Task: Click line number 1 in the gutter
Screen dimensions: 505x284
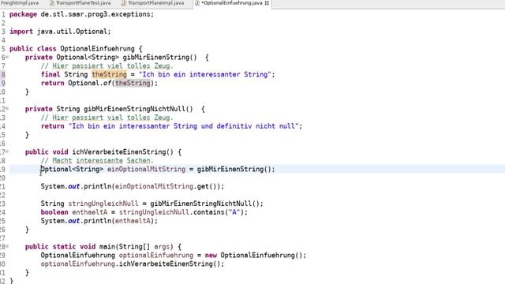Action: (x=2, y=14)
